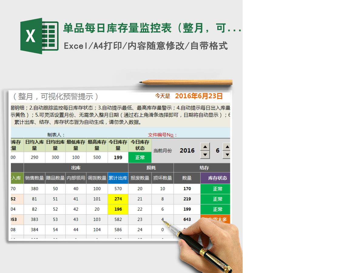Select the 今日库存量 header cell
364x273 pixels.
click(118, 145)
